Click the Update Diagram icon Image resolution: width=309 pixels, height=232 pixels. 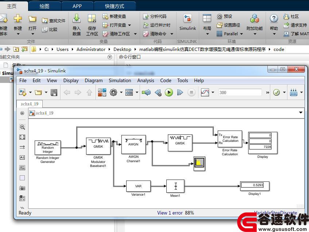coord(146,92)
